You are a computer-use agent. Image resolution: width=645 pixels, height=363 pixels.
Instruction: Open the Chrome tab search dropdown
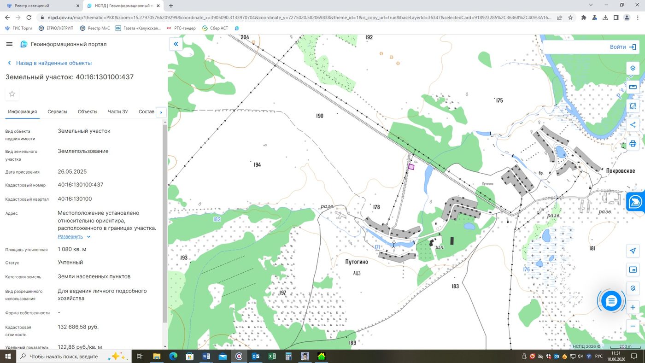(591, 5)
